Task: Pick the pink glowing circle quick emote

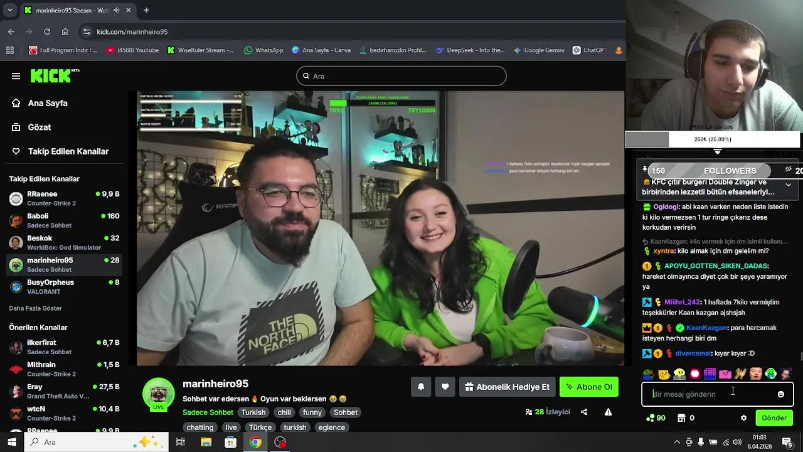Action: 695,374
